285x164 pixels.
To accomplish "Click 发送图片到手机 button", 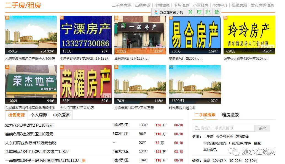I will point(169,12).
